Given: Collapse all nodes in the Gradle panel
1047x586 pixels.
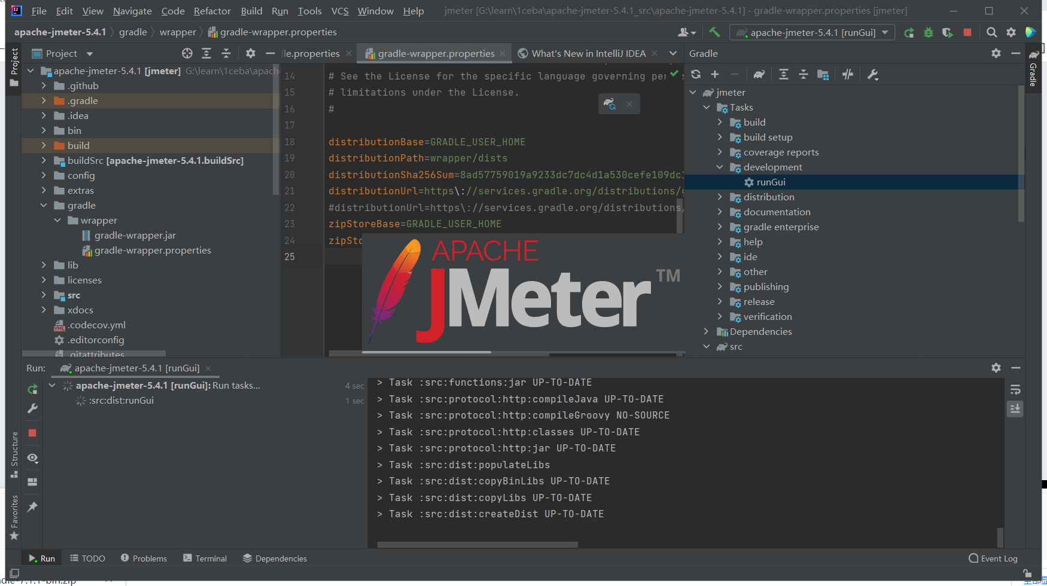Looking at the screenshot, I should click(x=803, y=74).
